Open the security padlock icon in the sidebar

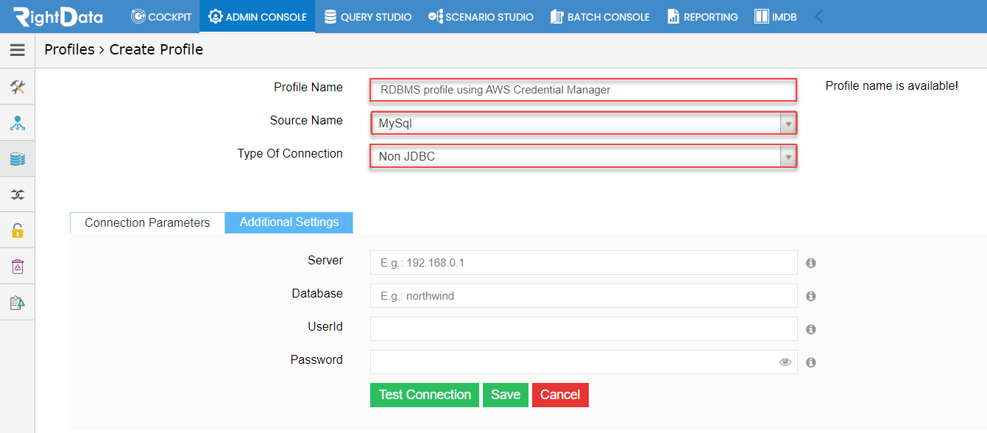17,229
